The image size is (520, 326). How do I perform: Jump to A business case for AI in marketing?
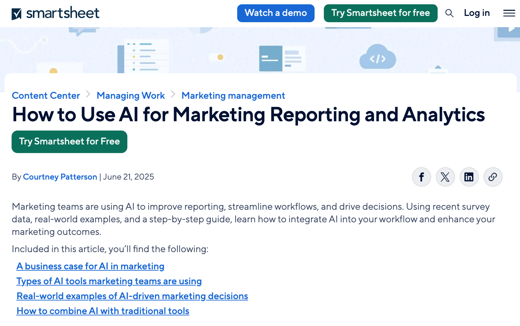(x=91, y=266)
